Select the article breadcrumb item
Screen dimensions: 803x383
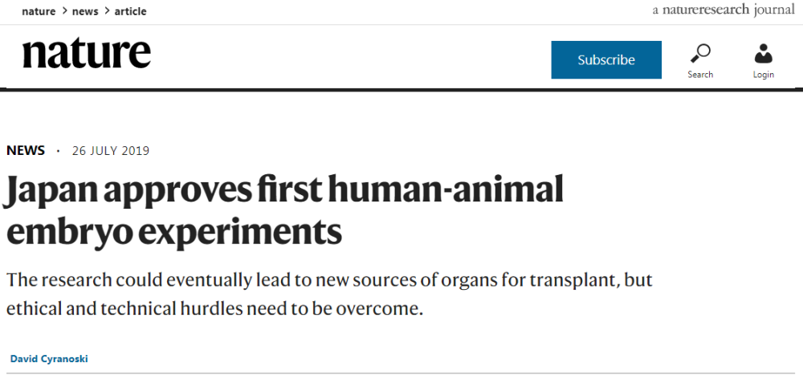point(129,11)
